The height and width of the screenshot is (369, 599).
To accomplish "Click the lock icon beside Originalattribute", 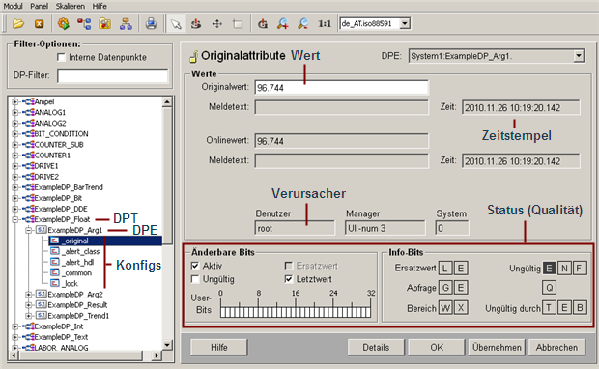I will point(193,57).
